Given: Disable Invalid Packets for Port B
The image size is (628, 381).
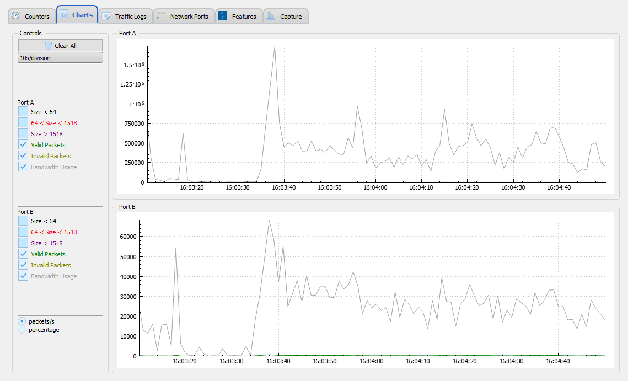Looking at the screenshot, I should click(x=23, y=265).
